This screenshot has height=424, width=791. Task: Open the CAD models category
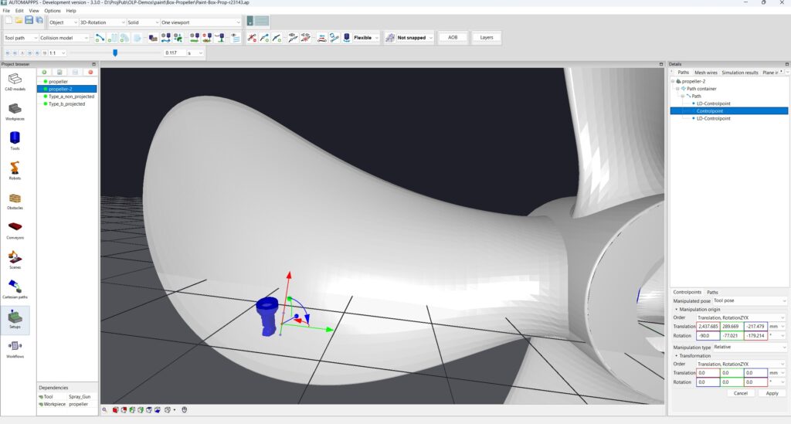15,82
